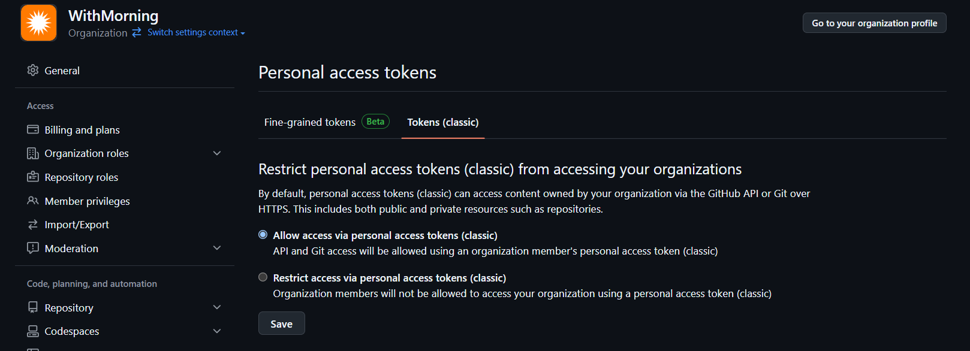Click the Moderation report icon
The image size is (970, 351).
[x=33, y=248]
